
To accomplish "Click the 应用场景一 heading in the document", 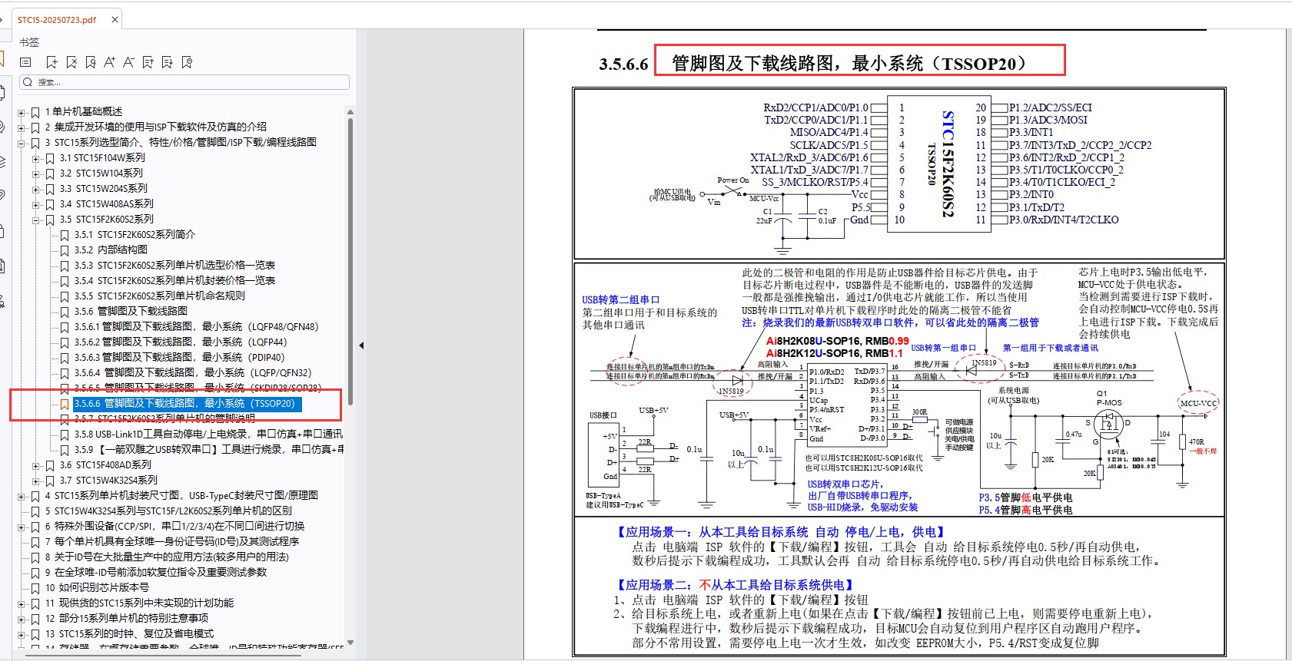I will pos(782,532).
